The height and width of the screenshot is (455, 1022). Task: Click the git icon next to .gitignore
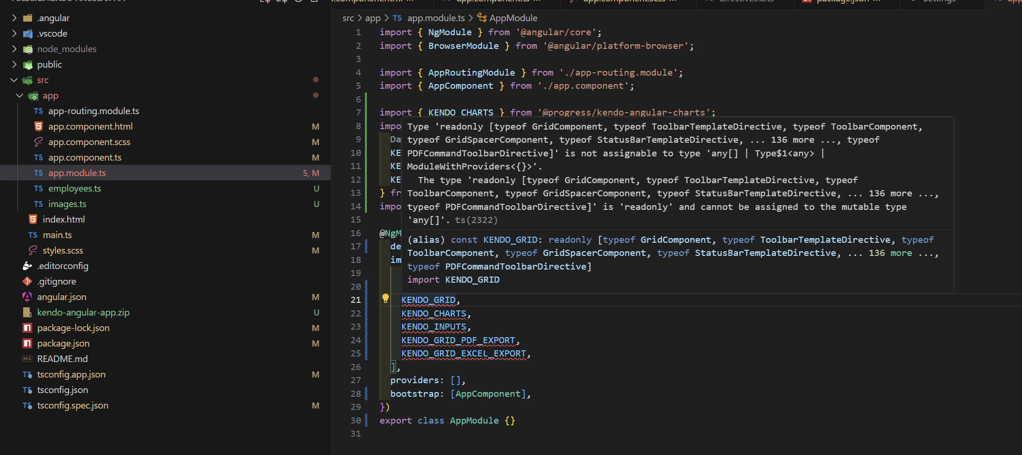coord(27,281)
